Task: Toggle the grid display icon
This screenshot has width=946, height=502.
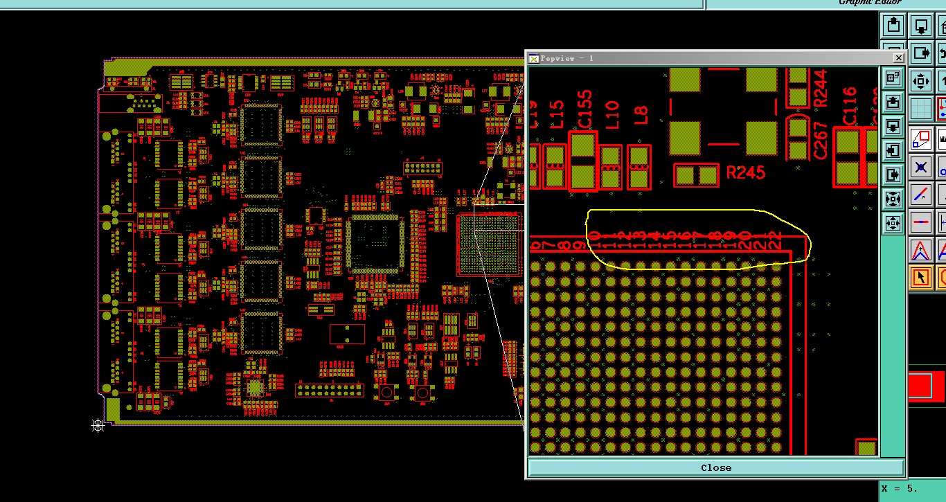Action: [x=920, y=108]
